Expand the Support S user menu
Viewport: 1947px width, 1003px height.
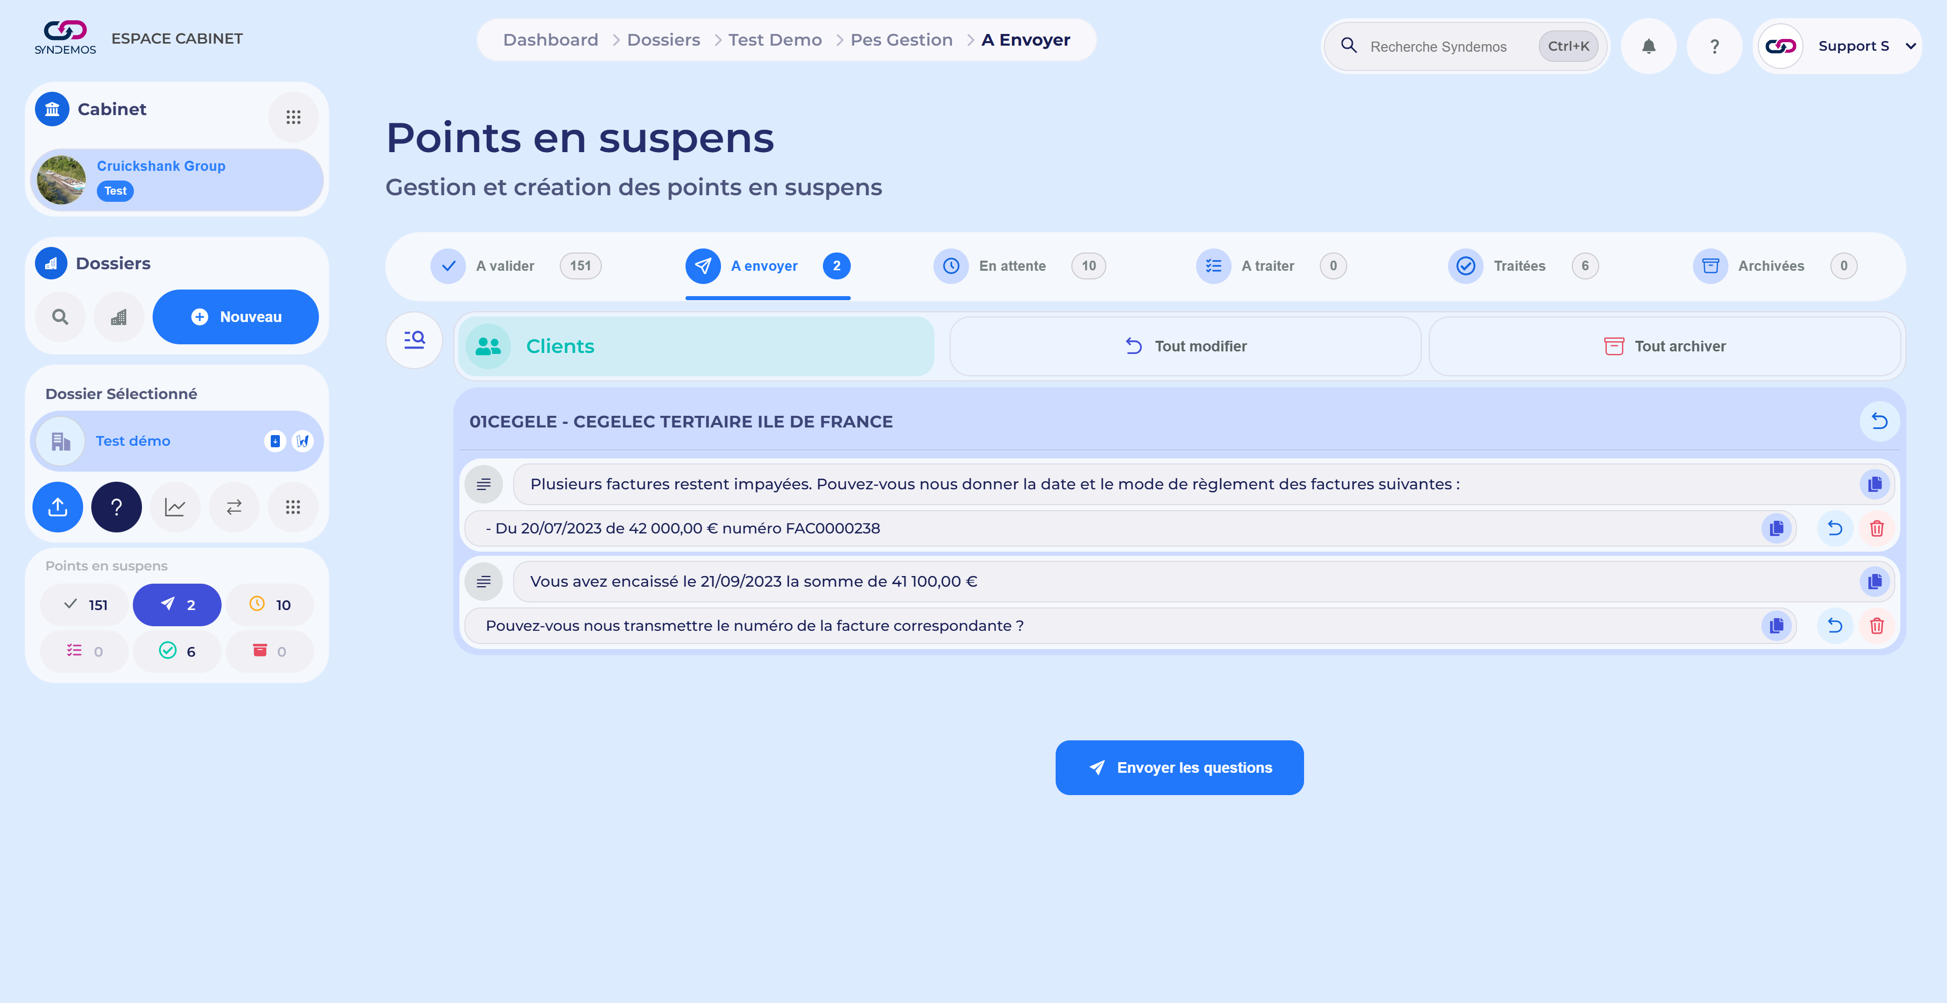(x=1910, y=46)
